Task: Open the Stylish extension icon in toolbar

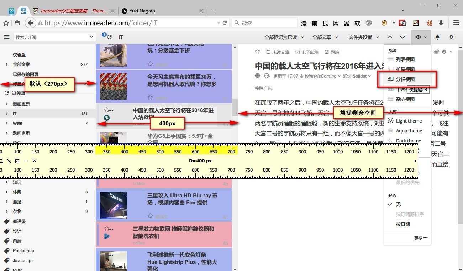Action: [416, 23]
